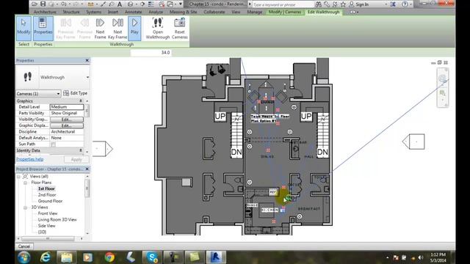Switch to Collaborate tab

[x=214, y=12]
